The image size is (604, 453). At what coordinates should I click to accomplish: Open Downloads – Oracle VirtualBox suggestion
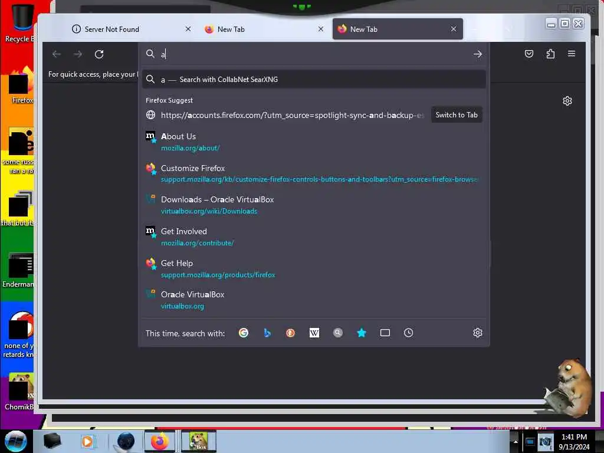314,205
